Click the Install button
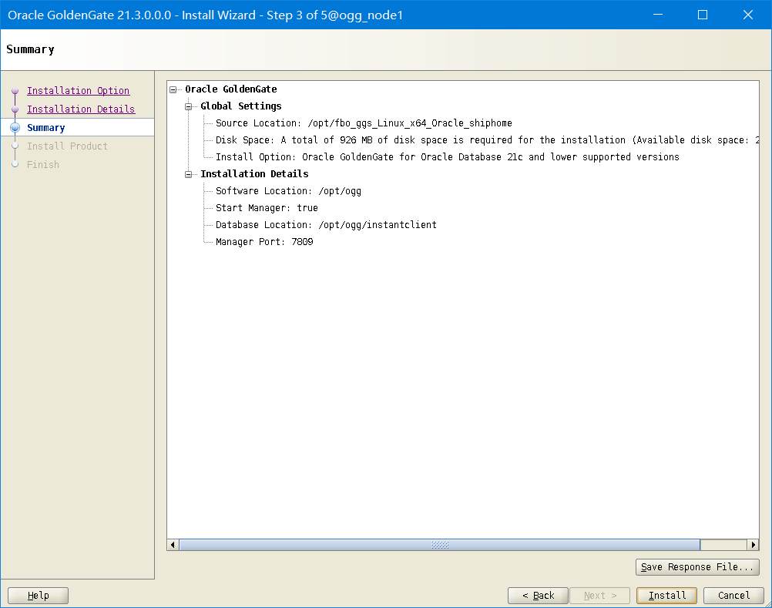The image size is (772, 608). pyautogui.click(x=666, y=595)
